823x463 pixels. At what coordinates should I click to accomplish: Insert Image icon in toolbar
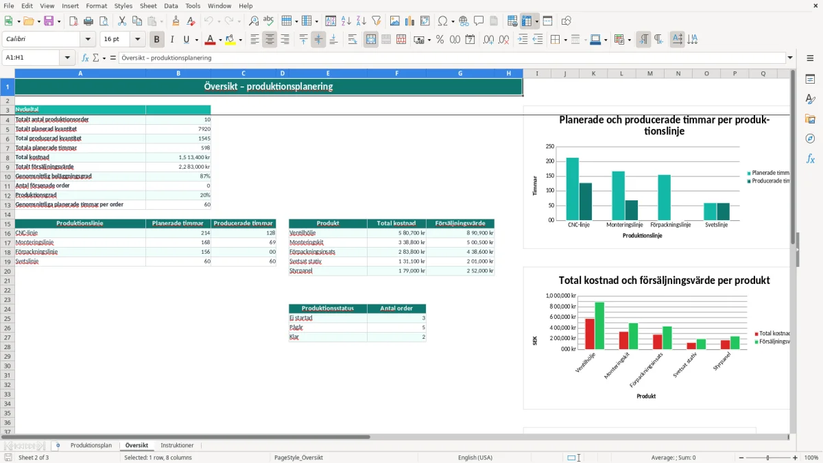click(395, 21)
